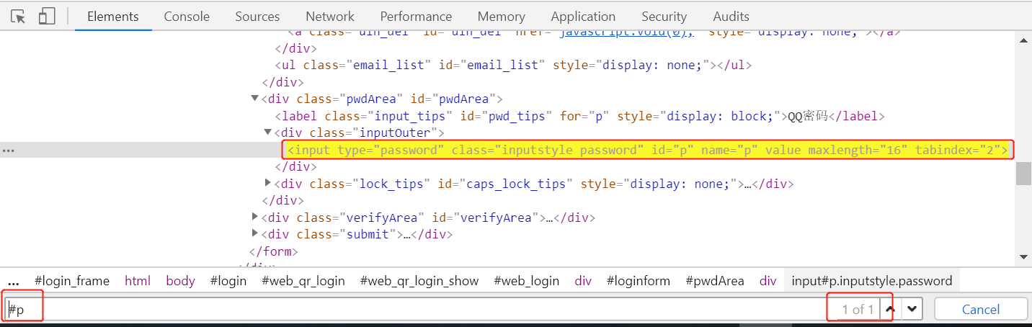Switch to the Network tab
This screenshot has width=1032, height=327.
click(x=330, y=16)
